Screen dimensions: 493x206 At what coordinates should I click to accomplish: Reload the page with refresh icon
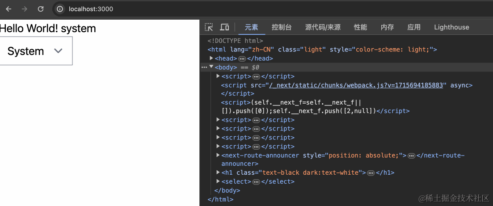pyautogui.click(x=41, y=9)
